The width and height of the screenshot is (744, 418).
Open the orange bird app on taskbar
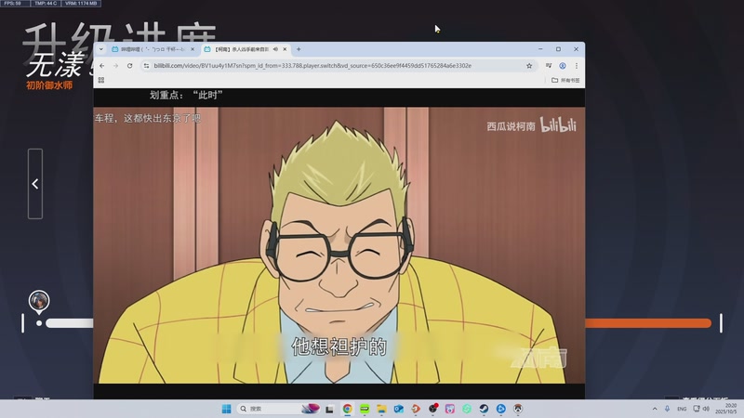click(416, 409)
